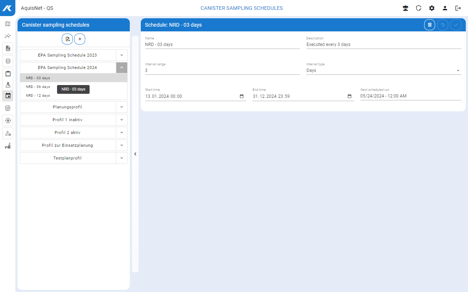Open the lab flask icon in sidebar

coord(8,85)
